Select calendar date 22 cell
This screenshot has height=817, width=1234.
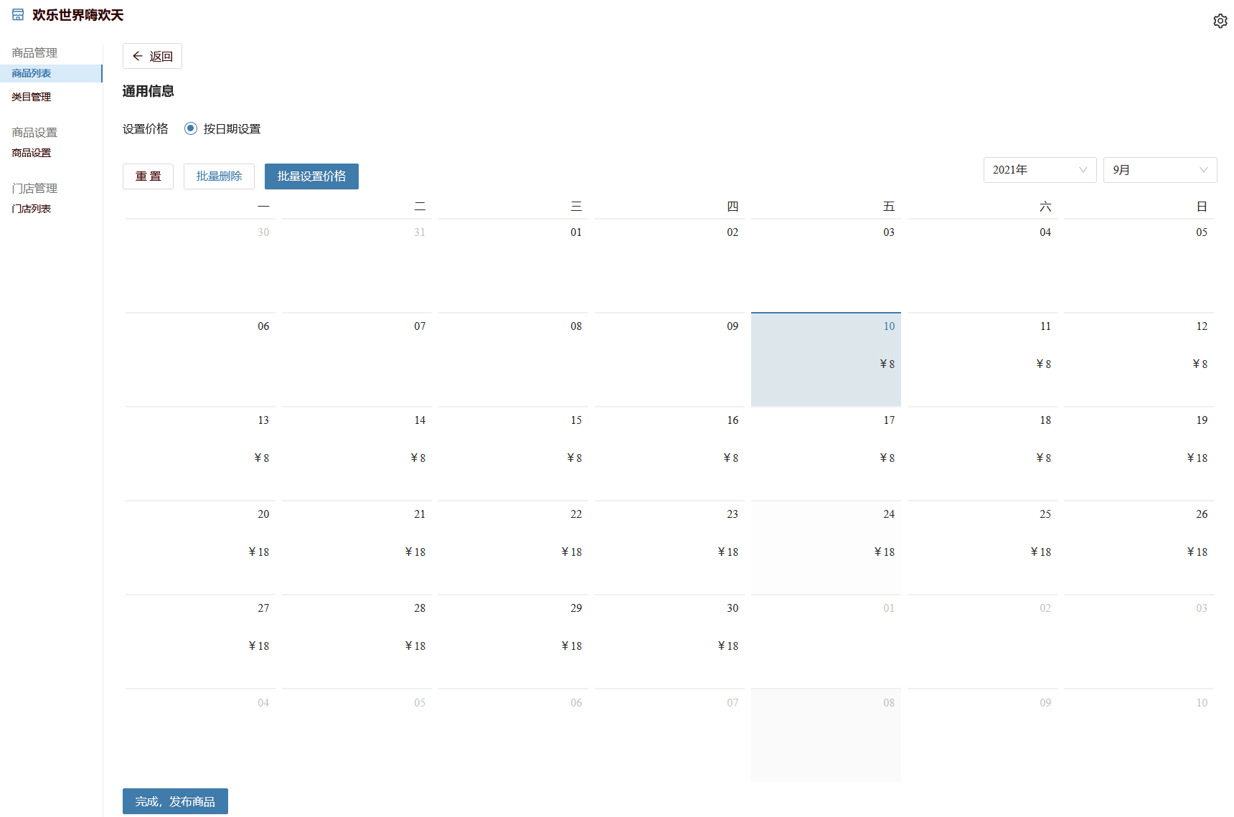click(513, 547)
